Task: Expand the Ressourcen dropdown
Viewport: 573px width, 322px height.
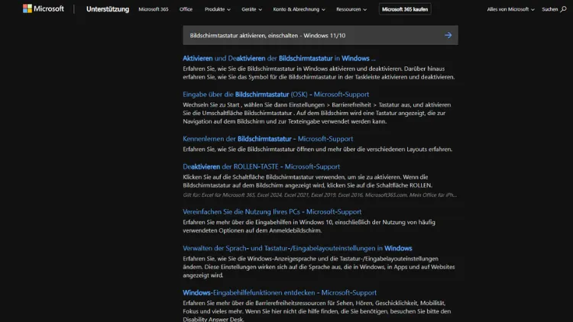Action: click(x=351, y=9)
